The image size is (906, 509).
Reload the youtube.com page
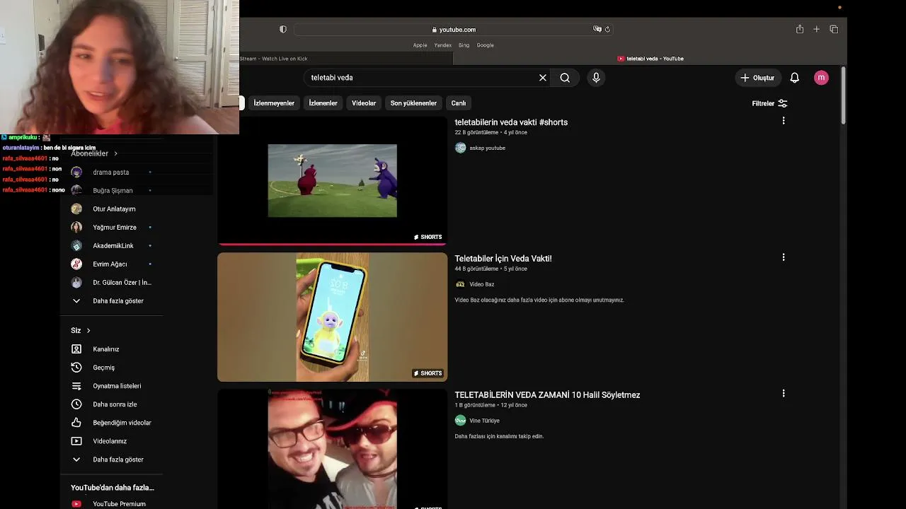[607, 29]
